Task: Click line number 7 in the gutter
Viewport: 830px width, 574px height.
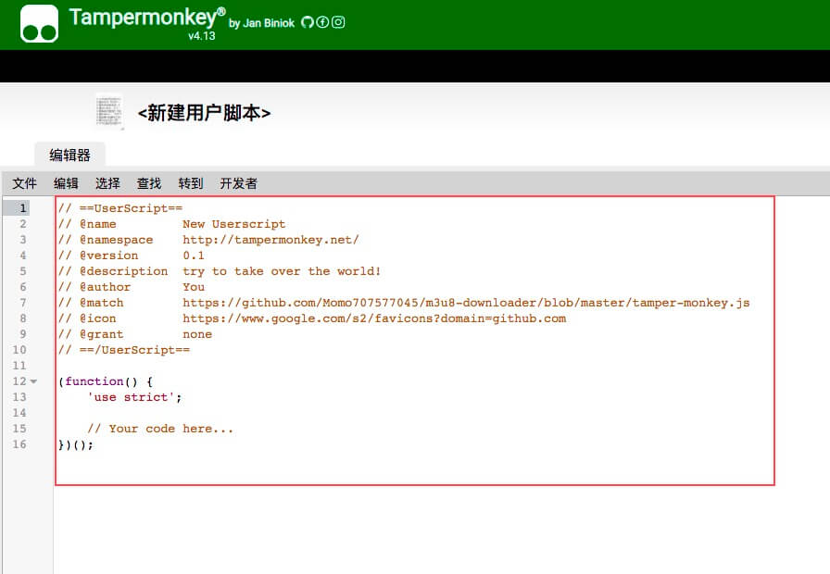Action: (x=23, y=303)
